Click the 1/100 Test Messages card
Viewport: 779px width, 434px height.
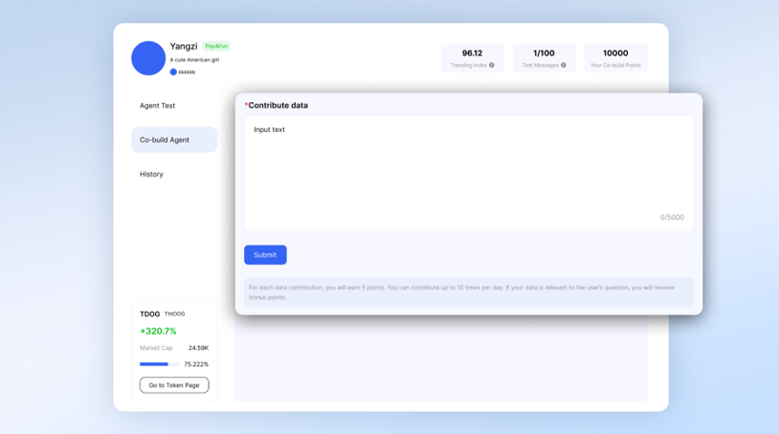pos(544,58)
